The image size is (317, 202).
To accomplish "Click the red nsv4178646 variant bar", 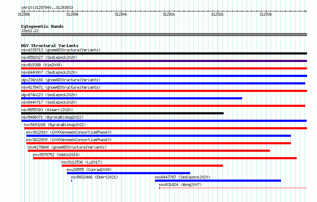I will point(149,151).
